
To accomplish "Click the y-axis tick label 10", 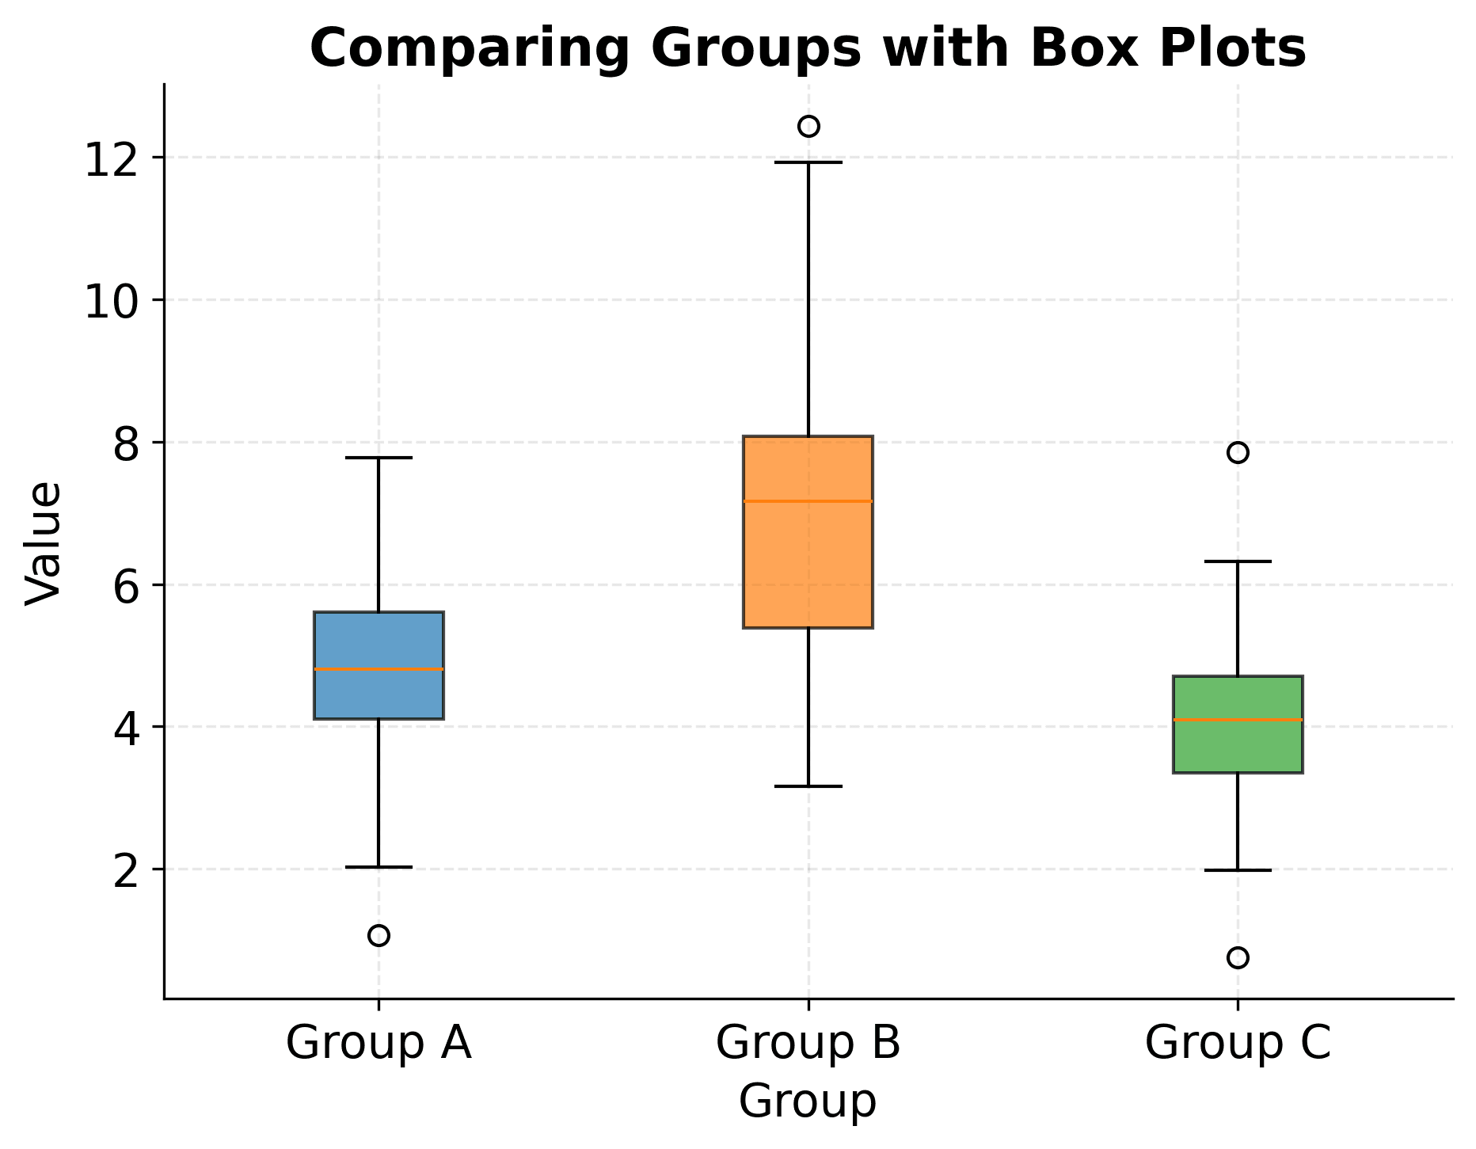I will 107,301.
